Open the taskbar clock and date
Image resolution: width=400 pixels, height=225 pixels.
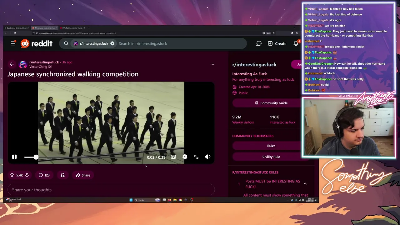coord(310,200)
